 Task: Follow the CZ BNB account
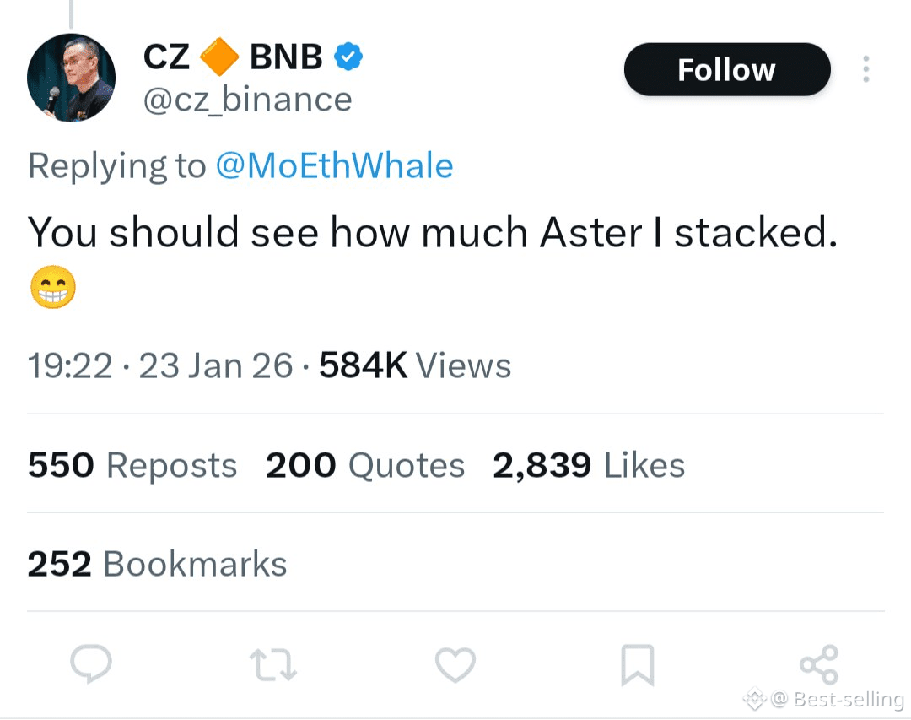point(726,69)
